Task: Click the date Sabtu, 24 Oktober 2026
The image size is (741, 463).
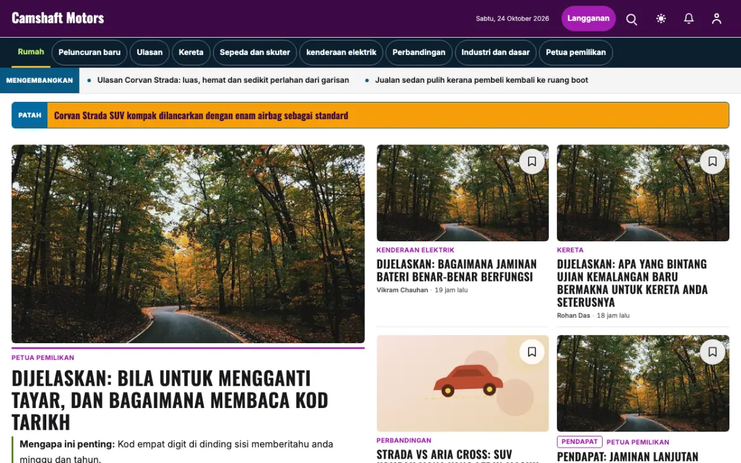Action: coord(513,19)
